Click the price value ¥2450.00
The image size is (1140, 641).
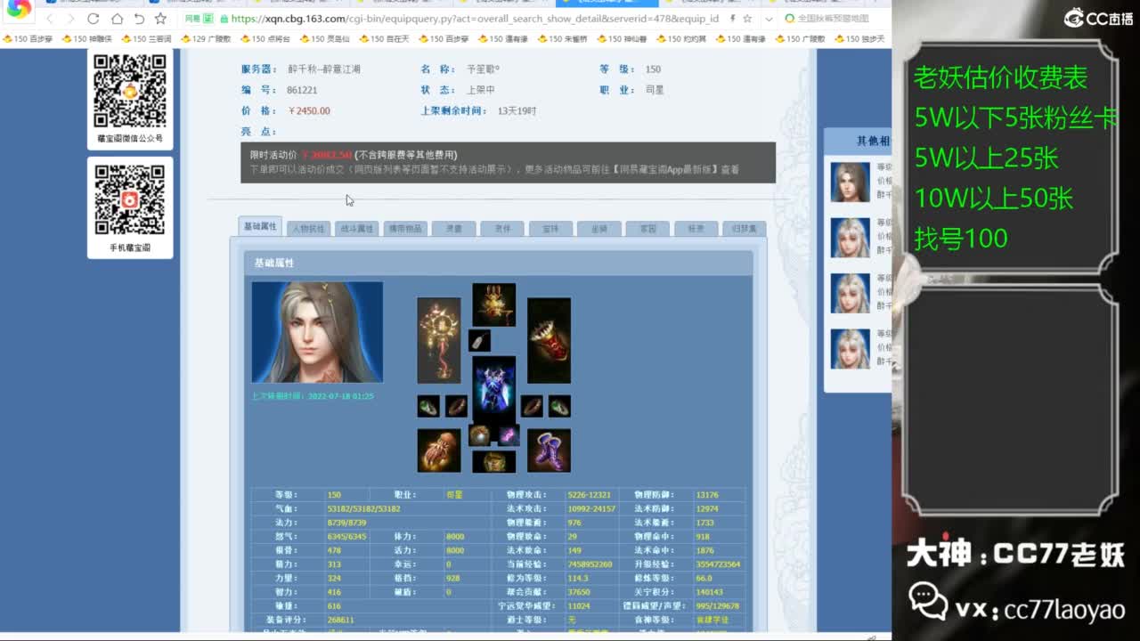pos(309,111)
